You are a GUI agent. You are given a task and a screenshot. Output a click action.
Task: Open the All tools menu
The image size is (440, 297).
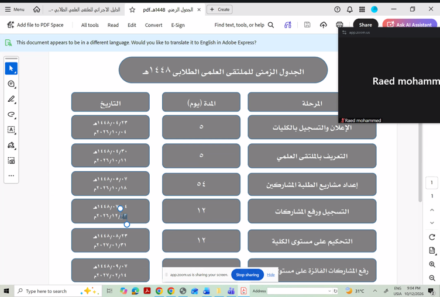[x=90, y=25]
